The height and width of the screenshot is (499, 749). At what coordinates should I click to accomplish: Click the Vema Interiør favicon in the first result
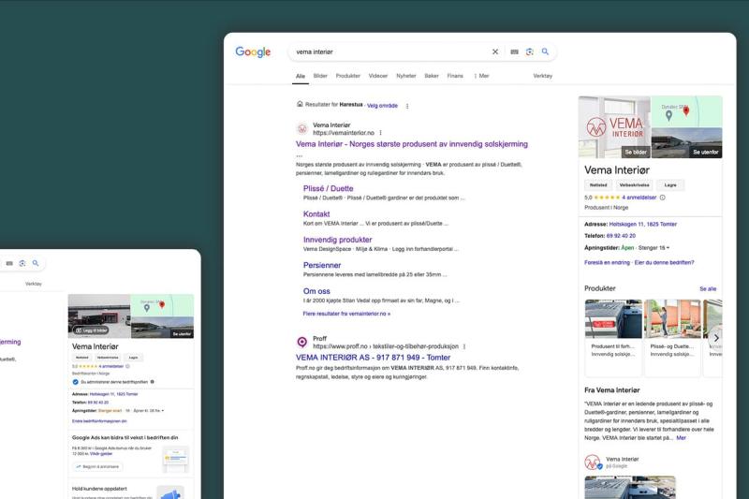pyautogui.click(x=301, y=129)
